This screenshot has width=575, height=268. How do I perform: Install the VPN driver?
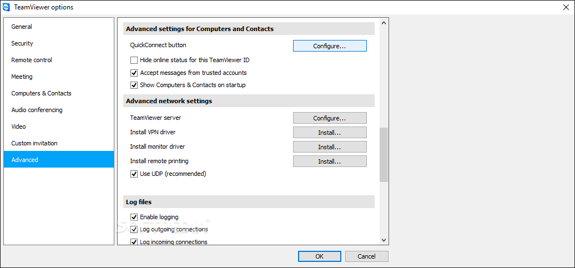pos(330,133)
